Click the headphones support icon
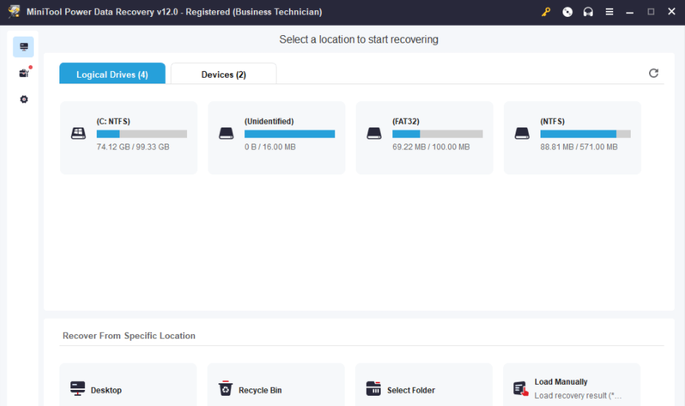Screen dimensions: 685x406 [587, 12]
